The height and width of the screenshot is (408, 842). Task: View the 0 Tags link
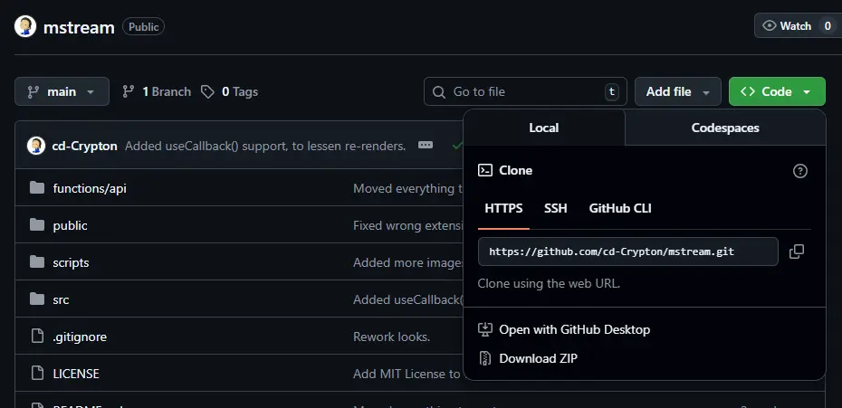pyautogui.click(x=229, y=91)
